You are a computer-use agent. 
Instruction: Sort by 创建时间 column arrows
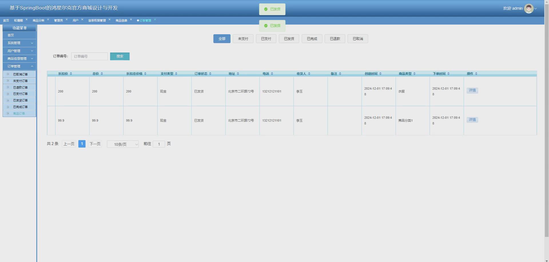(380, 74)
